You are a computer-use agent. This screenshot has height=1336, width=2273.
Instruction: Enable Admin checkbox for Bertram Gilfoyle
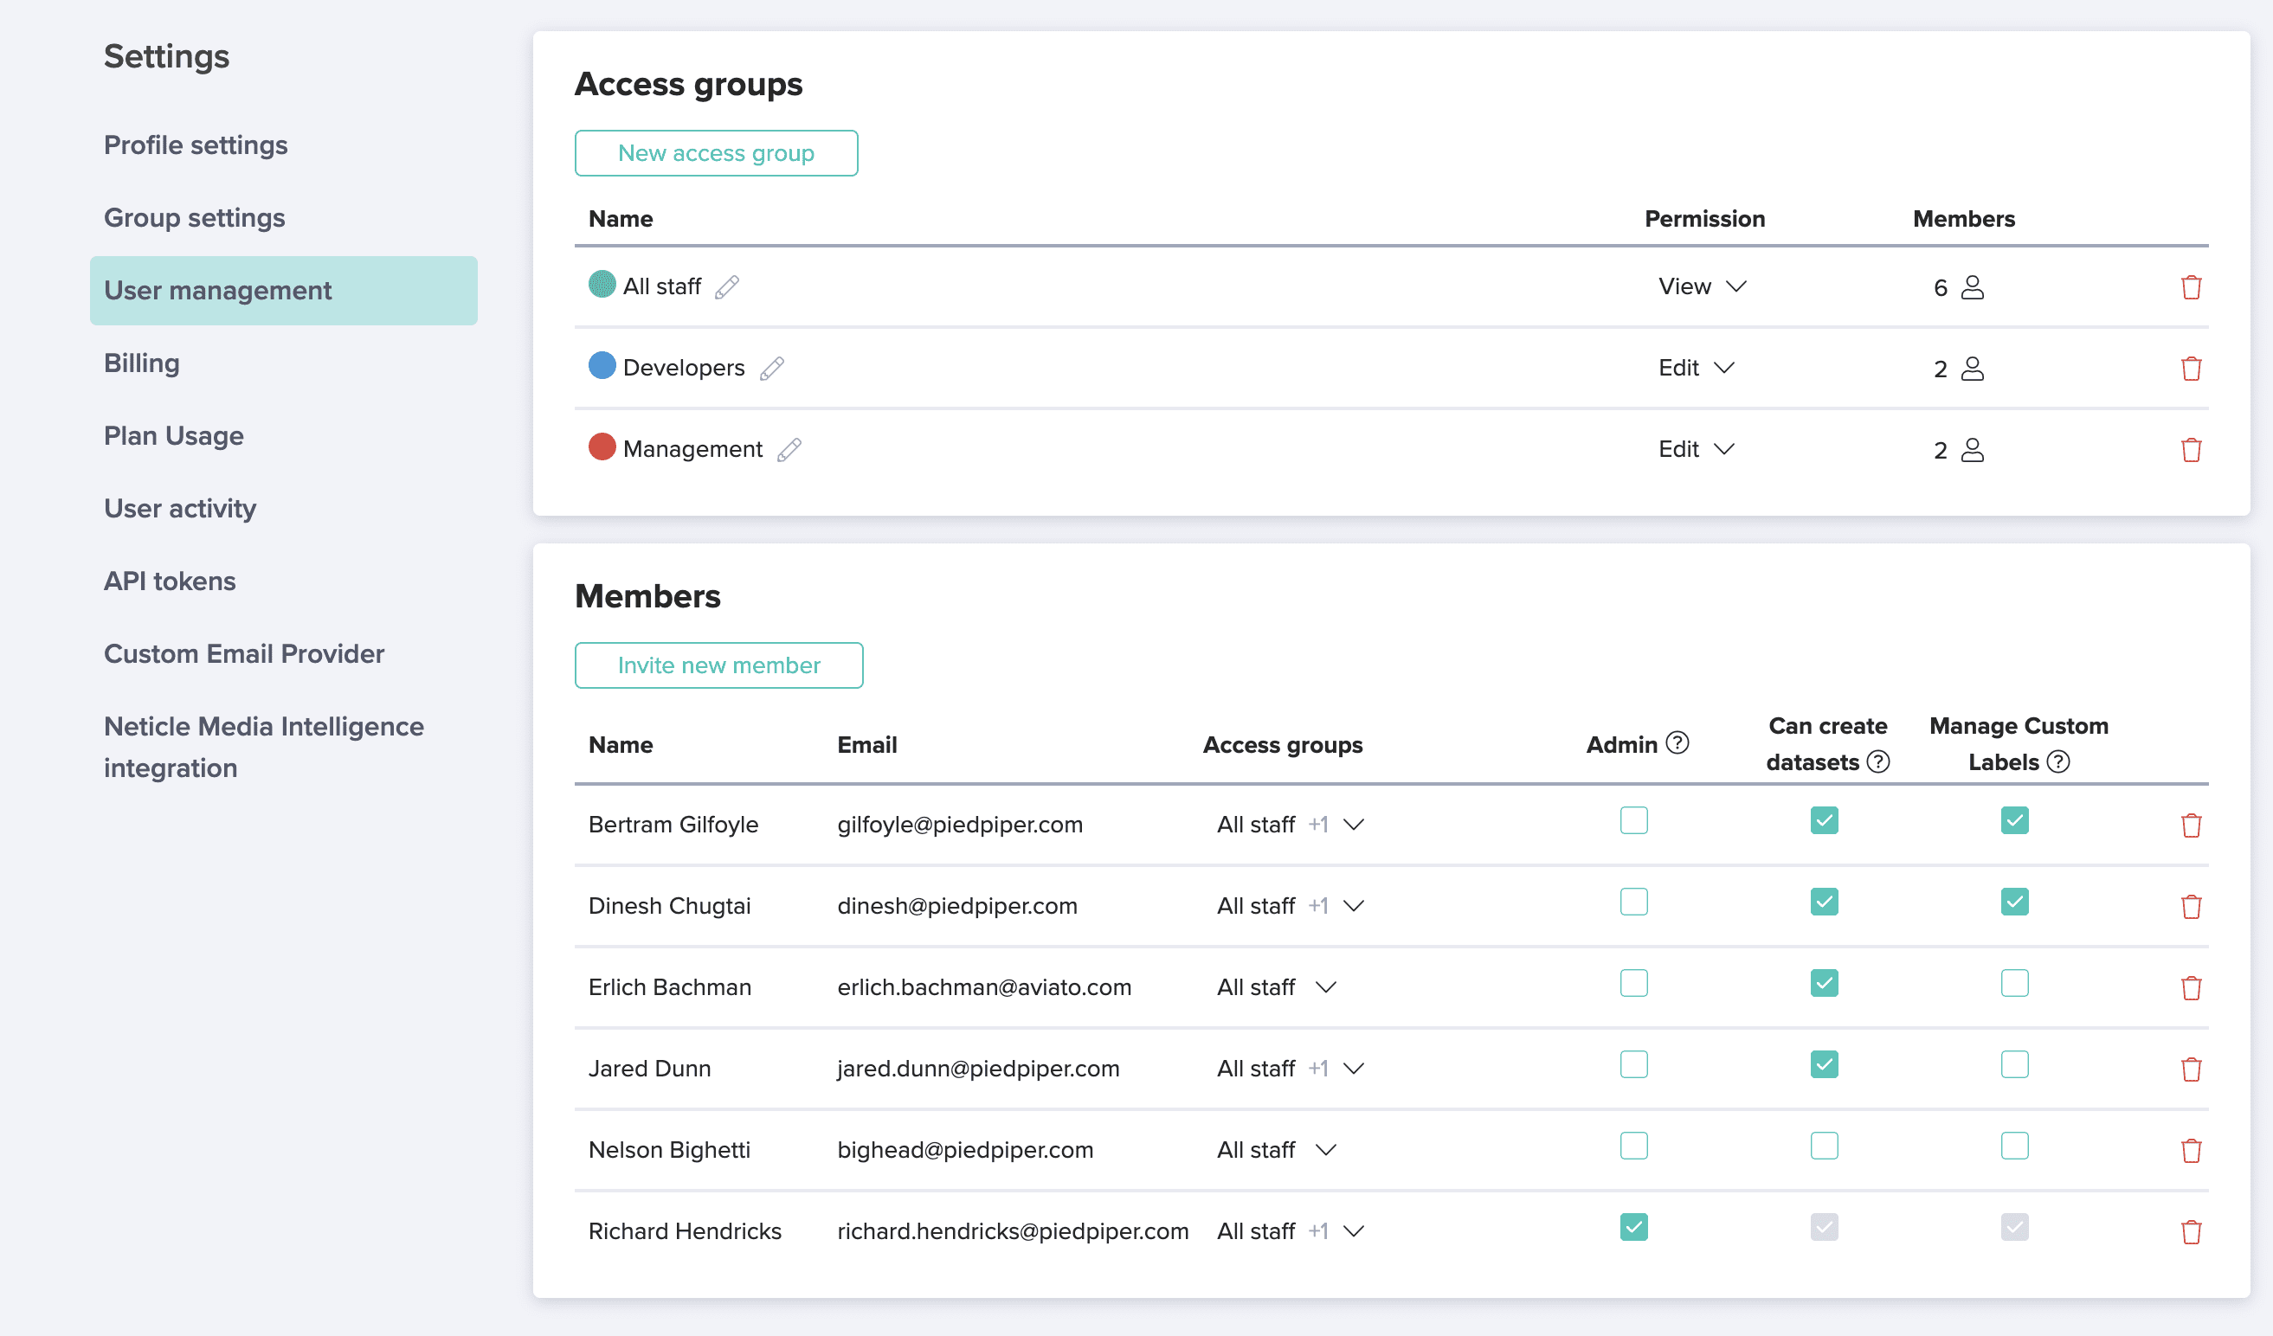(x=1635, y=822)
